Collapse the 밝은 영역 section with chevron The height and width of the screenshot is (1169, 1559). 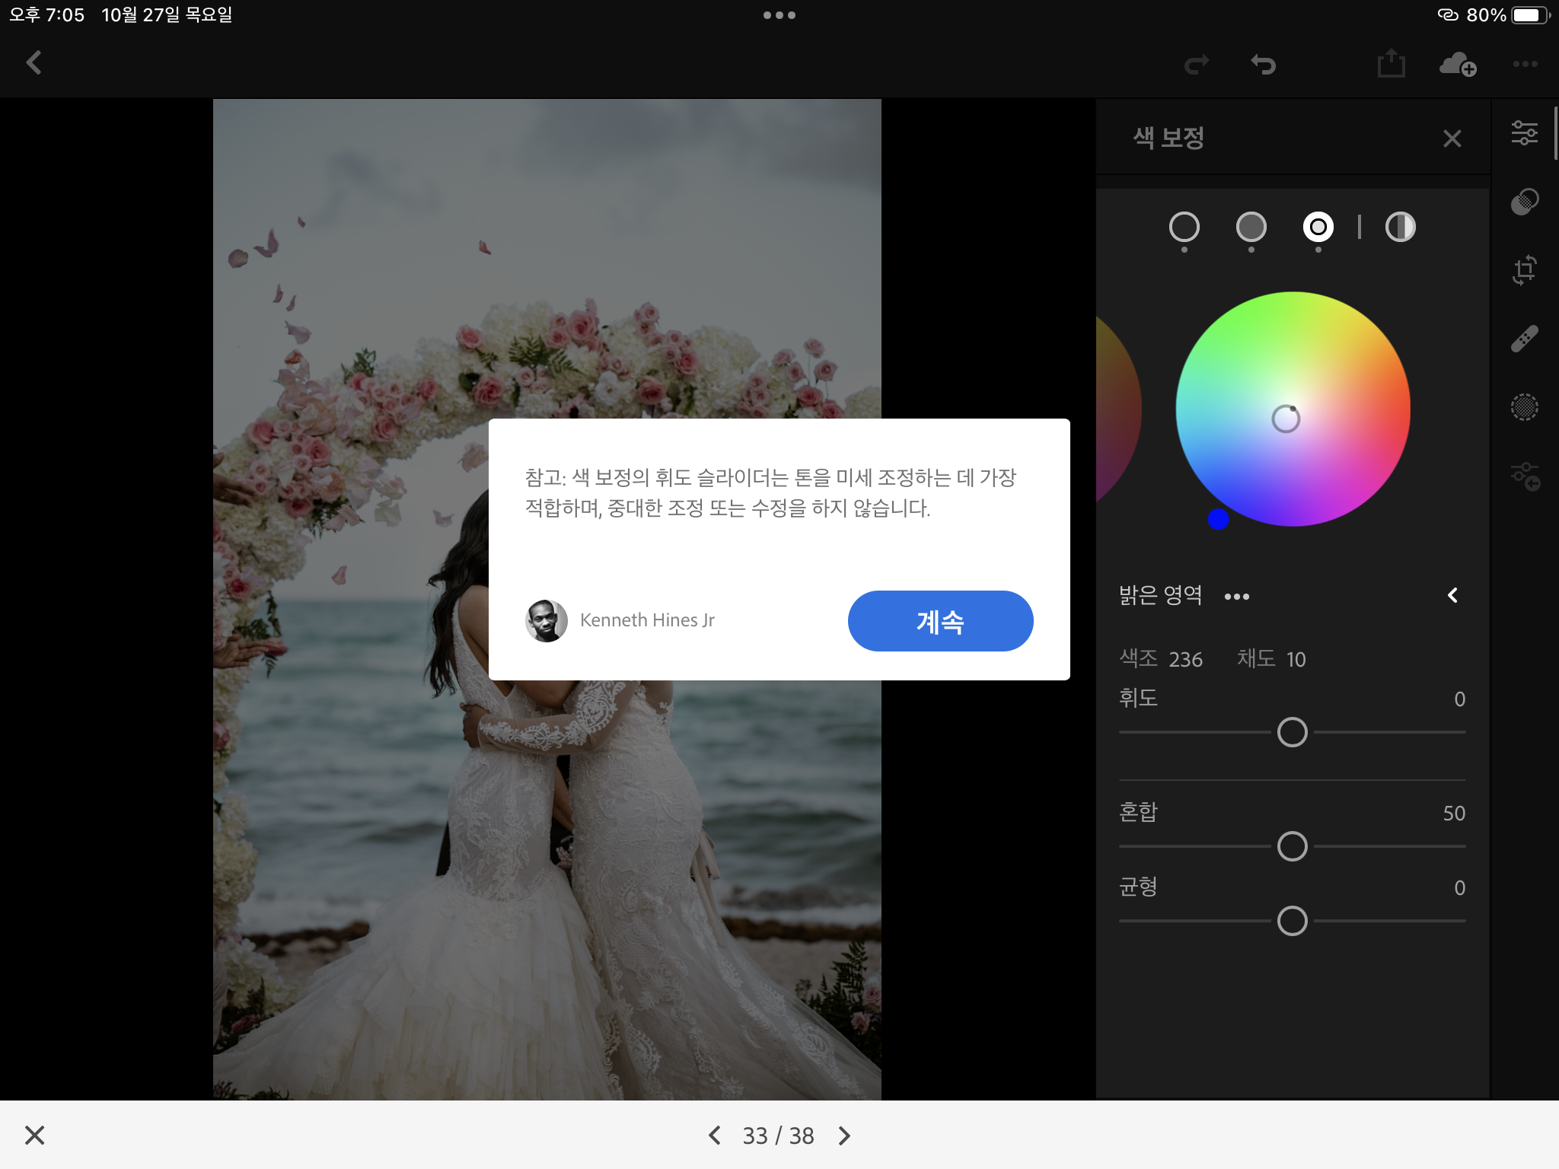(1452, 595)
